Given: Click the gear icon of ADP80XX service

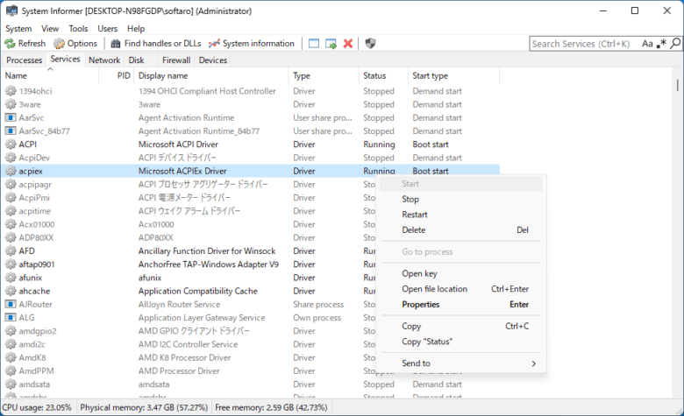Looking at the screenshot, I should [11, 238].
